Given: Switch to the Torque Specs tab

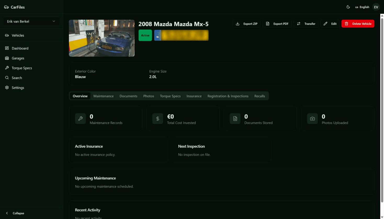Looking at the screenshot, I should [x=170, y=96].
